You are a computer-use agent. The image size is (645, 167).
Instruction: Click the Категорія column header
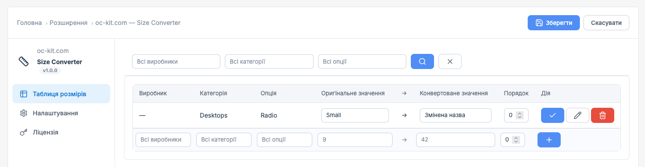[214, 94]
